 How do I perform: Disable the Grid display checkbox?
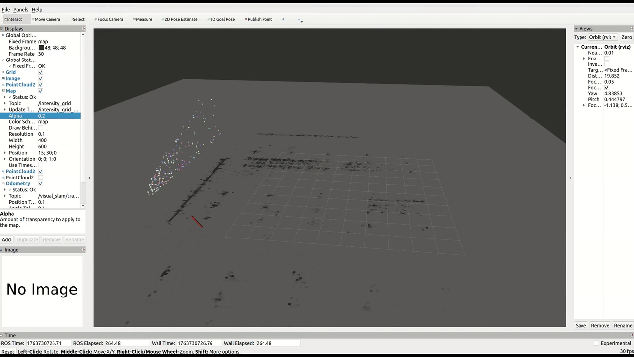pos(41,72)
